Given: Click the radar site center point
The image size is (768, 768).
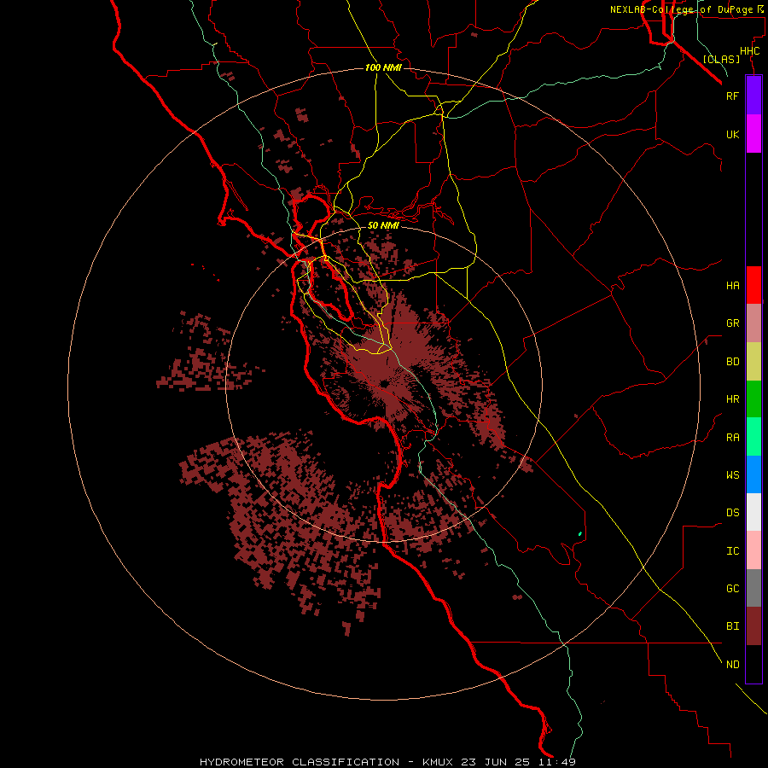Looking at the screenshot, I should tap(383, 384).
